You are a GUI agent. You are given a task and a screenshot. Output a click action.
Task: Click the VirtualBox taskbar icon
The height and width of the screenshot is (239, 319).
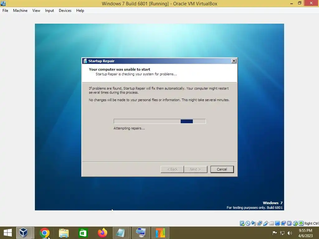point(23,233)
